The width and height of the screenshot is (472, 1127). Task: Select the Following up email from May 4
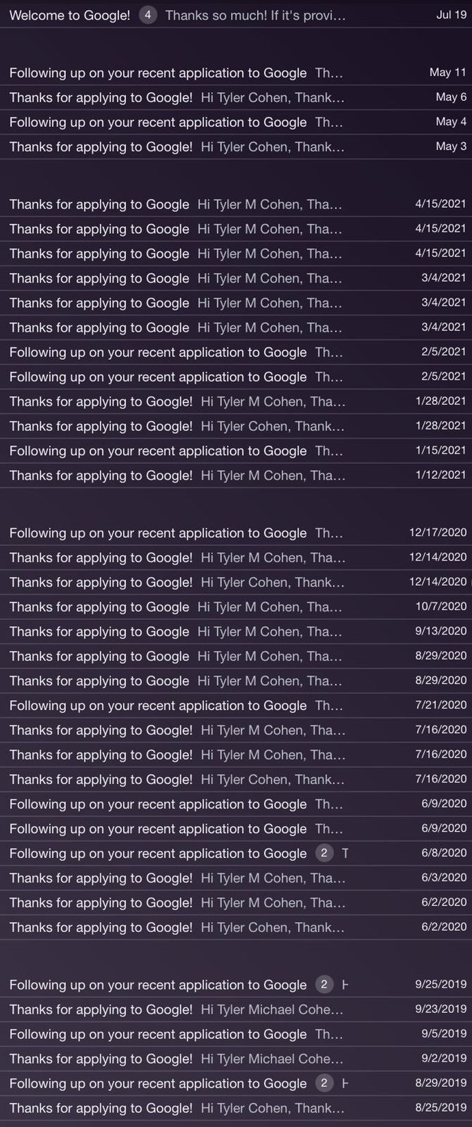pyautogui.click(x=236, y=122)
